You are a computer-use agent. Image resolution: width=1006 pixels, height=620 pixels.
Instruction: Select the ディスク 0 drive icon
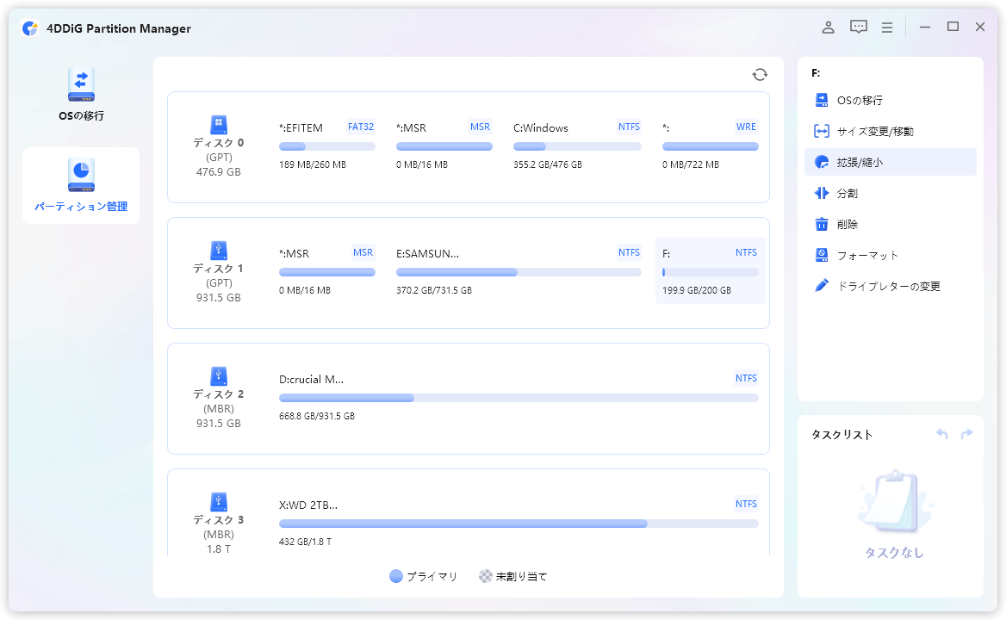pyautogui.click(x=219, y=124)
